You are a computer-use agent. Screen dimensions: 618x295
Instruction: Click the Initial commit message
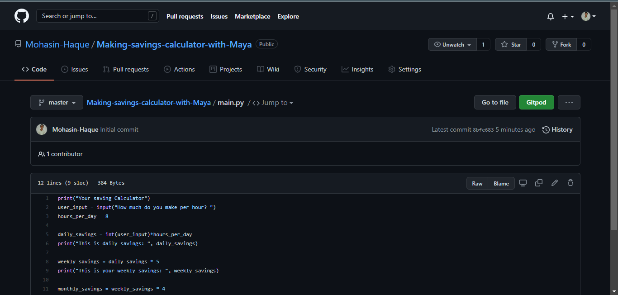[119, 129]
